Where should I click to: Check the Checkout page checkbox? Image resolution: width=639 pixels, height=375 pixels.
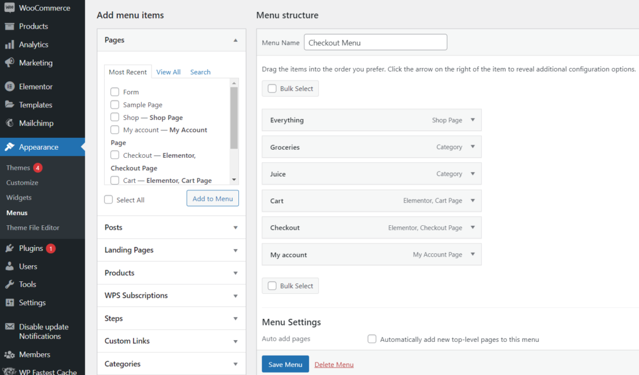115,155
